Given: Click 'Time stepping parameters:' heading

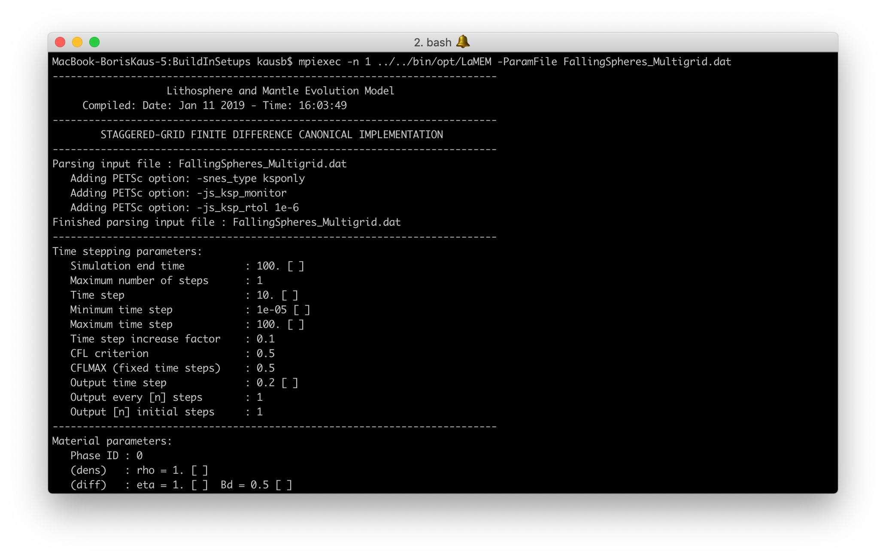Looking at the screenshot, I should (x=127, y=251).
